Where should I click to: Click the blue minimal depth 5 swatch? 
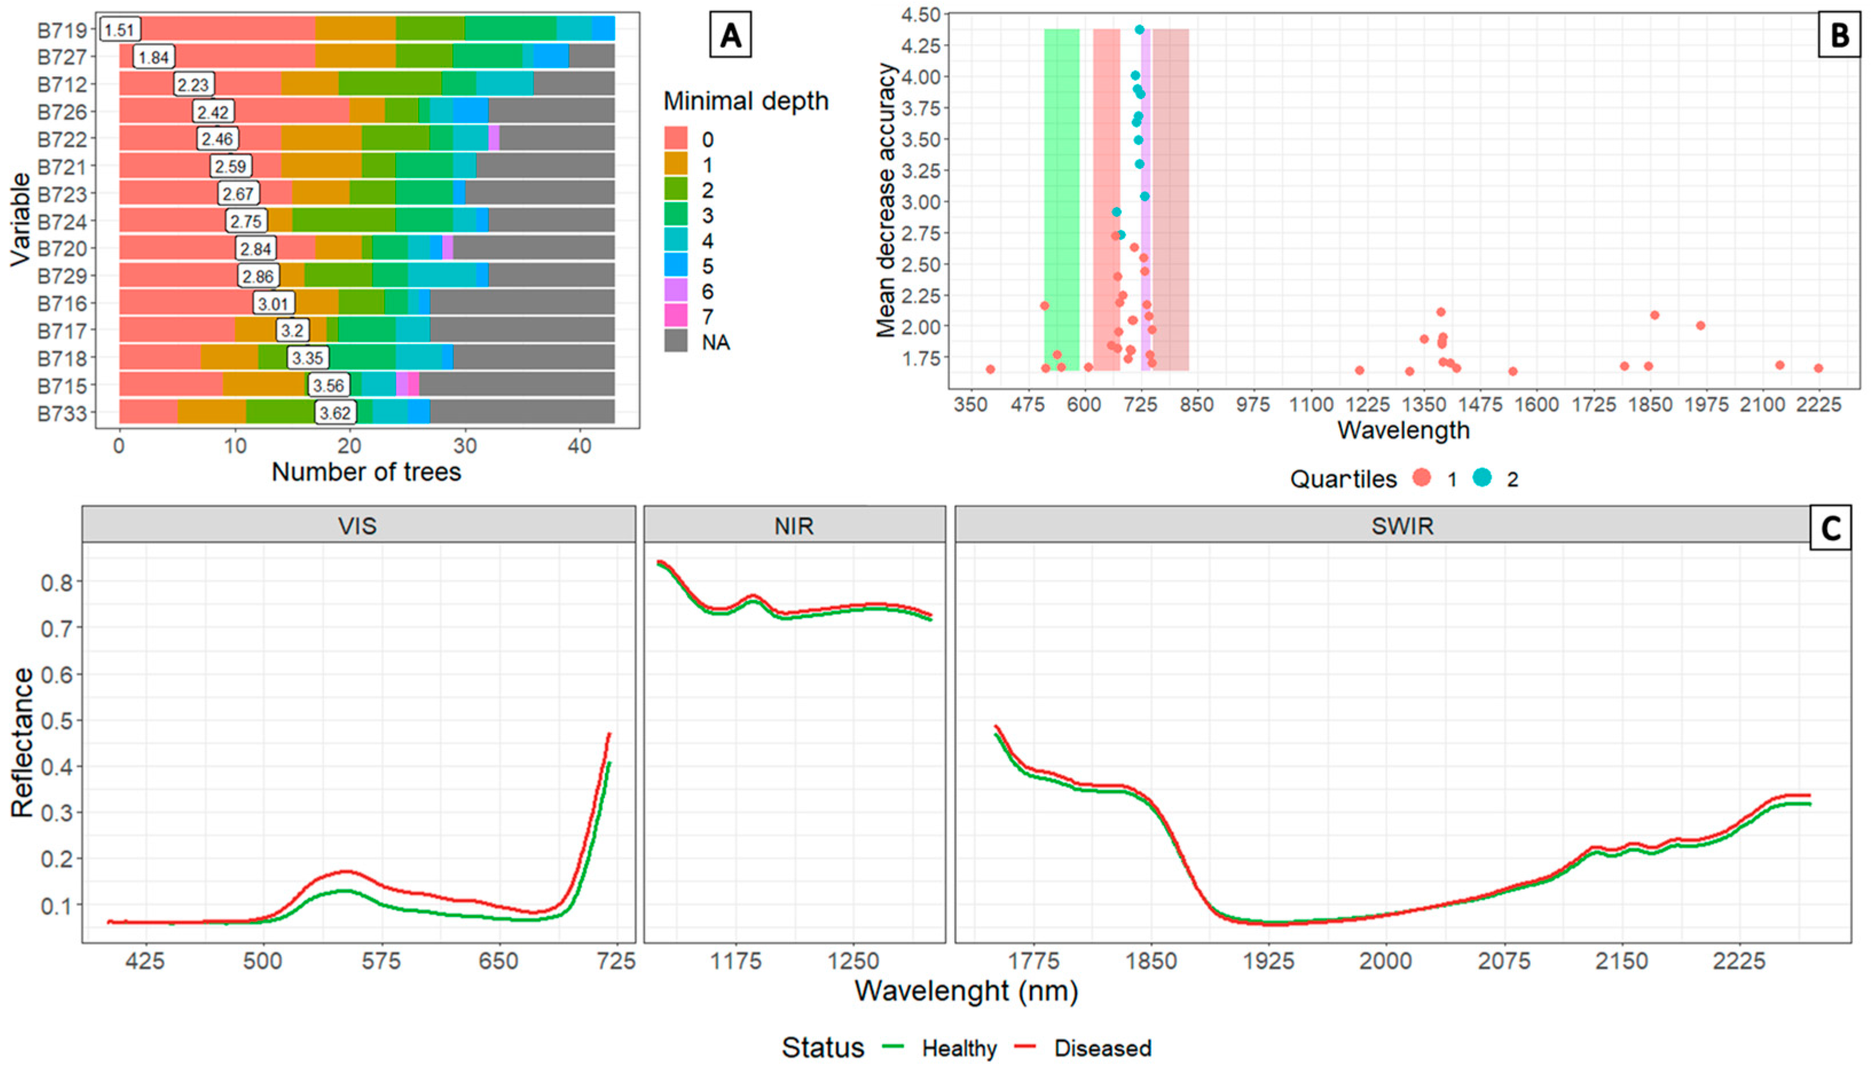(675, 265)
